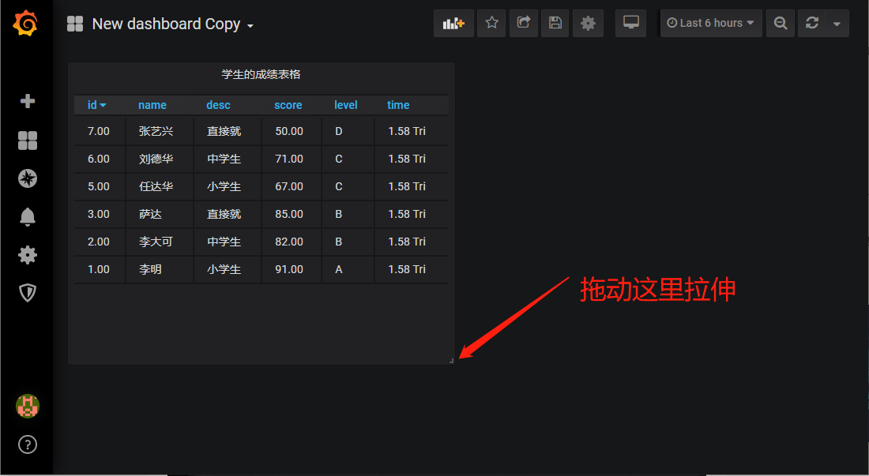Open Server Admin shield icon
This screenshot has height=476, width=869.
tap(27, 292)
